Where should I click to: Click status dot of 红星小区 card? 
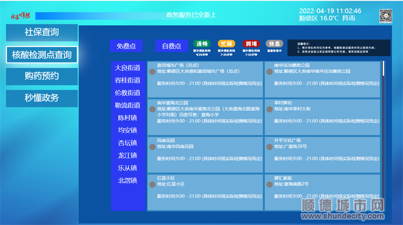tap(153, 184)
